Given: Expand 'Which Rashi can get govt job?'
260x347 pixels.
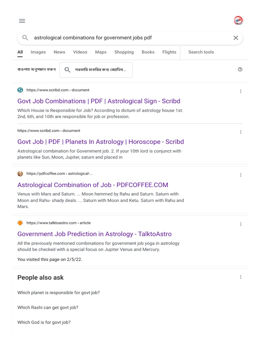Looking at the screenshot, I should click(x=48, y=307).
